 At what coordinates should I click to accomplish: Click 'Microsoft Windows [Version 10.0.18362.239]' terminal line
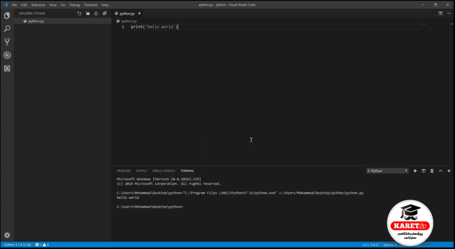coord(159,179)
